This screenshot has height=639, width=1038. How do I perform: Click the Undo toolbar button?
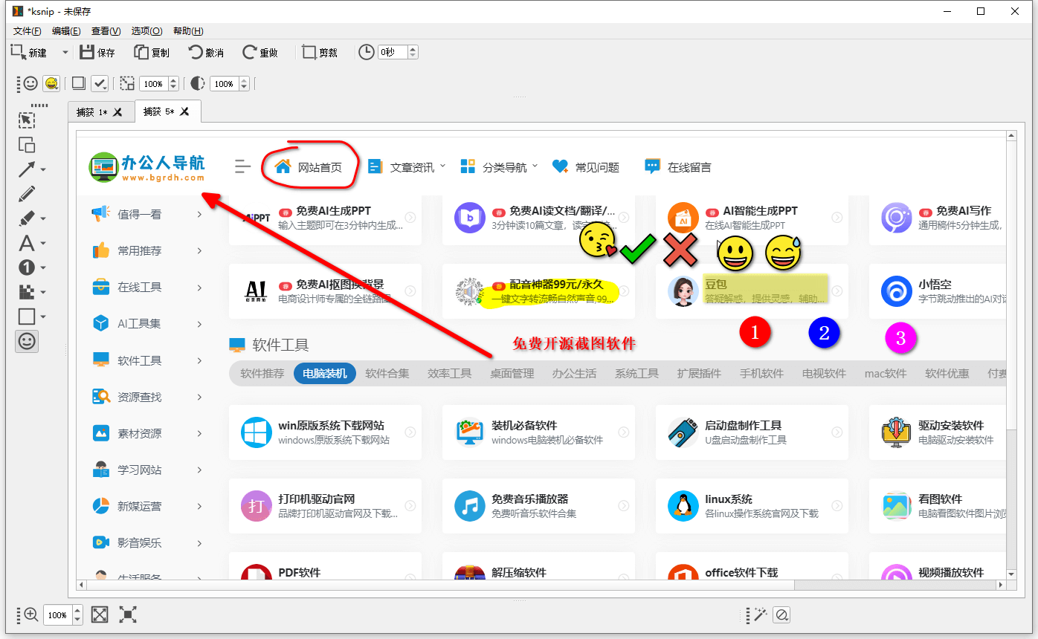(x=207, y=52)
